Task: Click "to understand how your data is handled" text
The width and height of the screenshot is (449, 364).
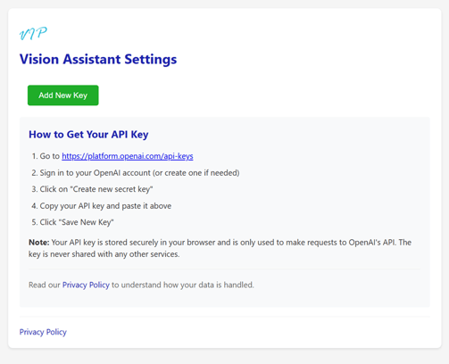Action: (x=183, y=285)
